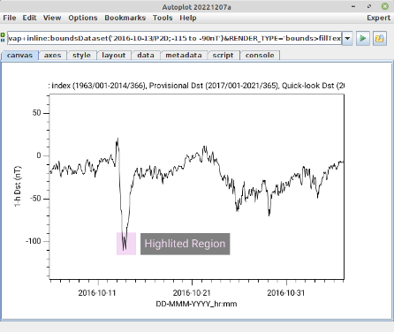Expand the address bar history dropdown

(347, 38)
